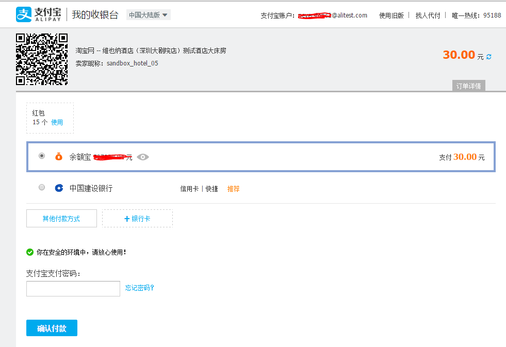Click the 使用 link for red packets
This screenshot has width=506, height=347.
57,122
